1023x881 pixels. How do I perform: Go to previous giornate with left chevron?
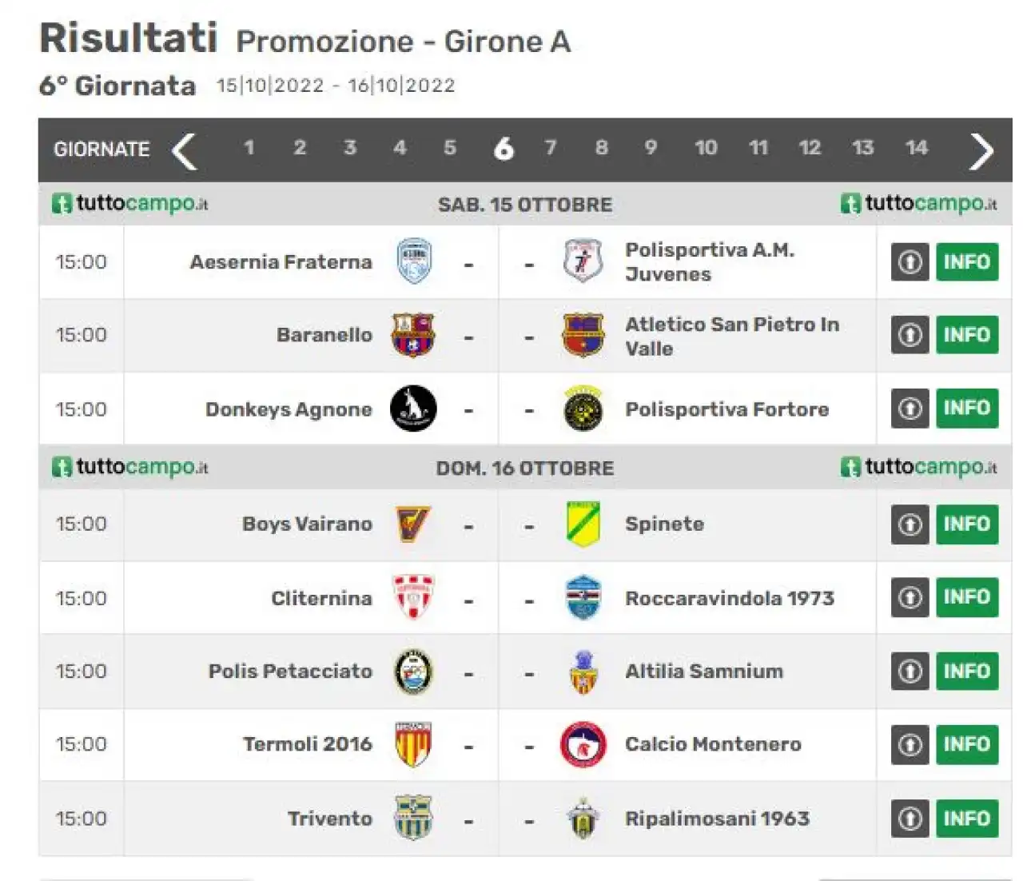(x=185, y=150)
